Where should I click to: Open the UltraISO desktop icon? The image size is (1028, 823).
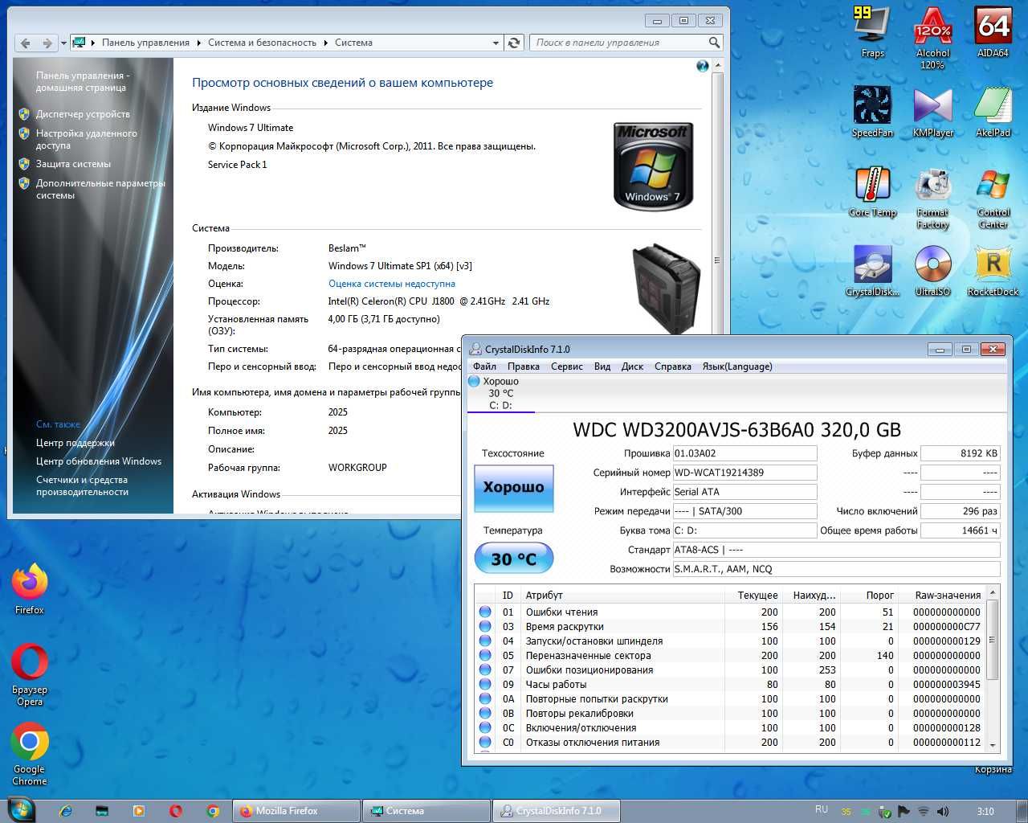tap(932, 271)
